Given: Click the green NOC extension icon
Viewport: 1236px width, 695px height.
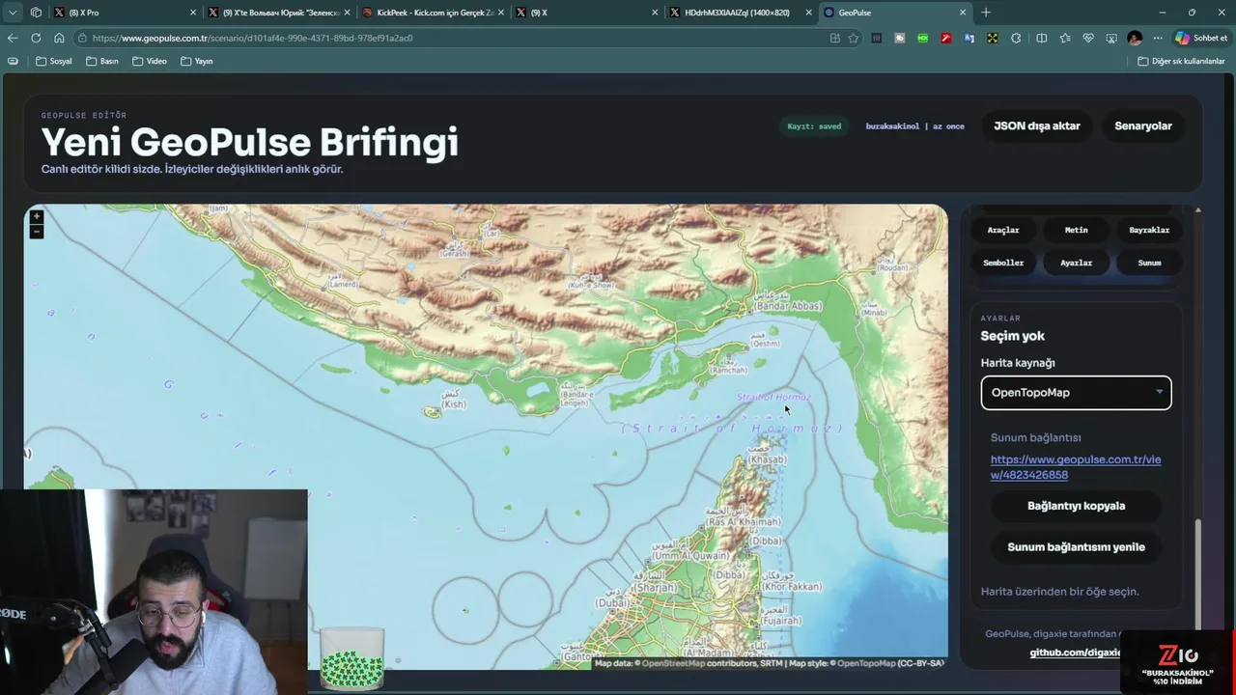Looking at the screenshot, I should pos(923,38).
